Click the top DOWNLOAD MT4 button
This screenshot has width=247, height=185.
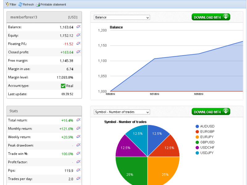pos(211,17)
